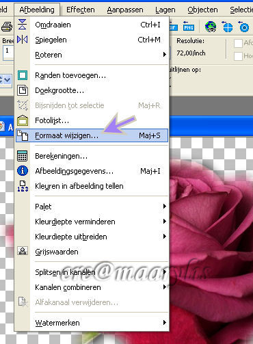Expand Kleurdiepte uitbreiden submenu arrow
The width and height of the screenshot is (253, 344).
[165, 237]
